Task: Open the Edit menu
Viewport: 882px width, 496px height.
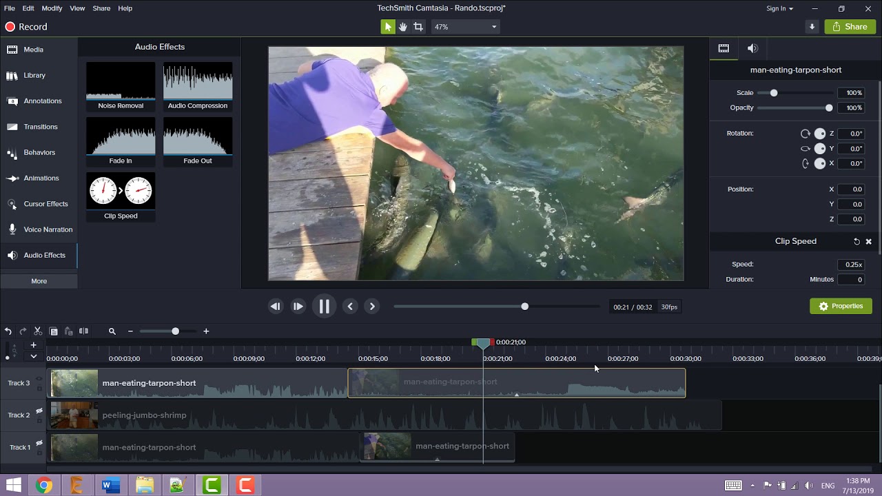Action: point(28,8)
